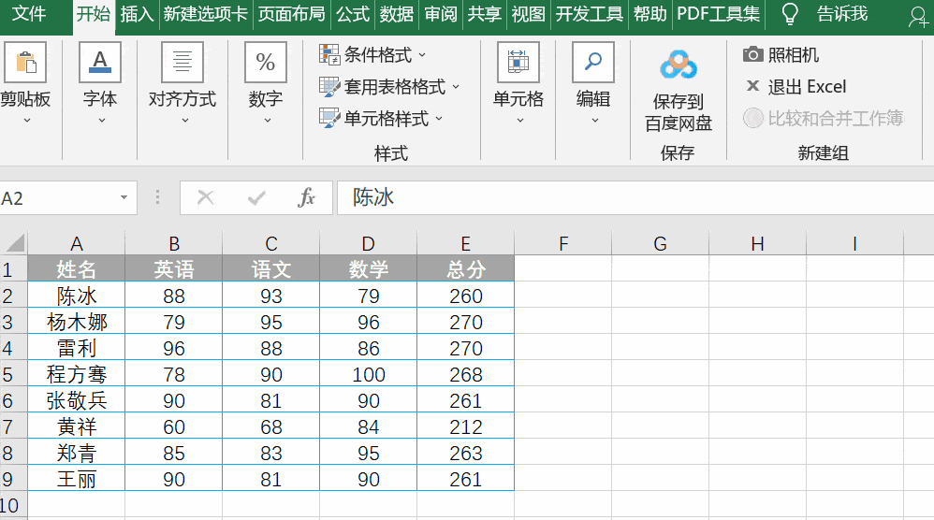Click the Tell Me lightbulb icon
The image size is (934, 520).
[x=790, y=13]
